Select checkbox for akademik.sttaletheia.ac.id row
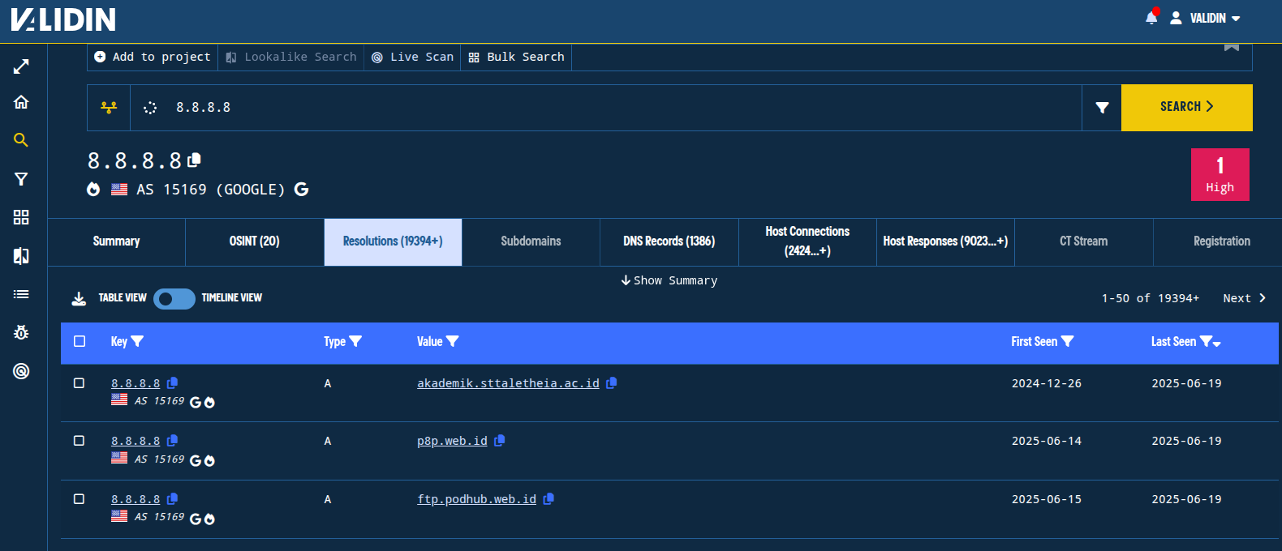The width and height of the screenshot is (1282, 551). pyautogui.click(x=79, y=383)
